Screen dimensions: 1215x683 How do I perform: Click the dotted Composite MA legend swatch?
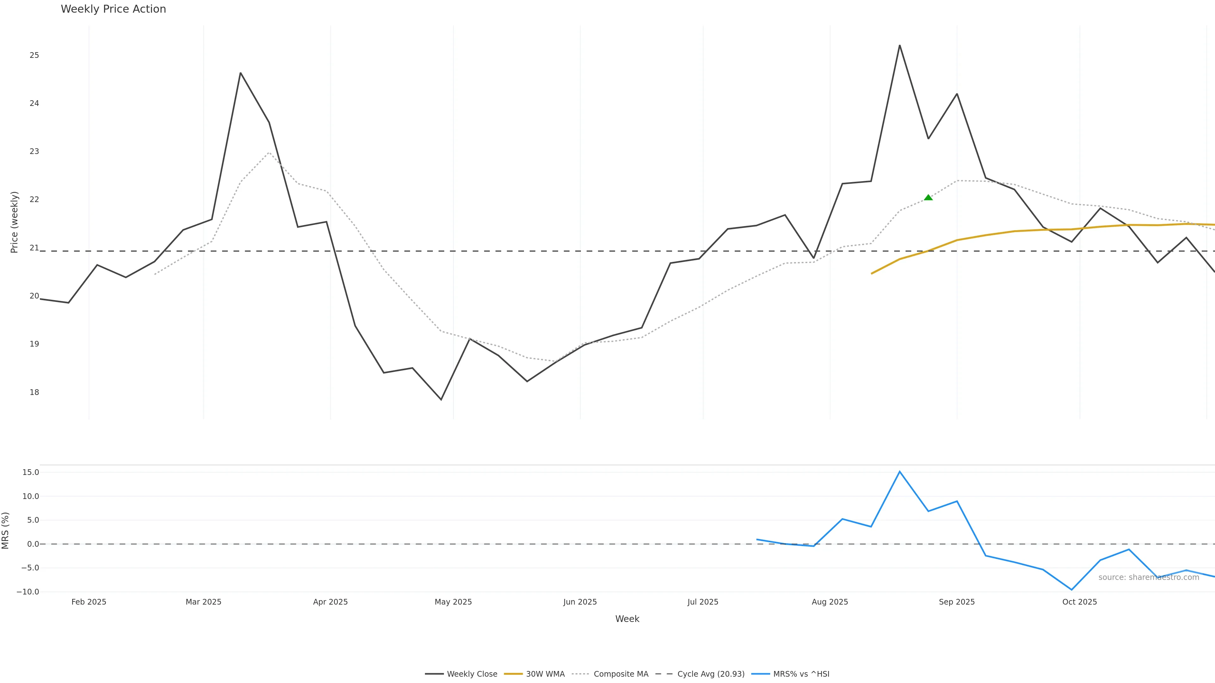click(x=581, y=674)
